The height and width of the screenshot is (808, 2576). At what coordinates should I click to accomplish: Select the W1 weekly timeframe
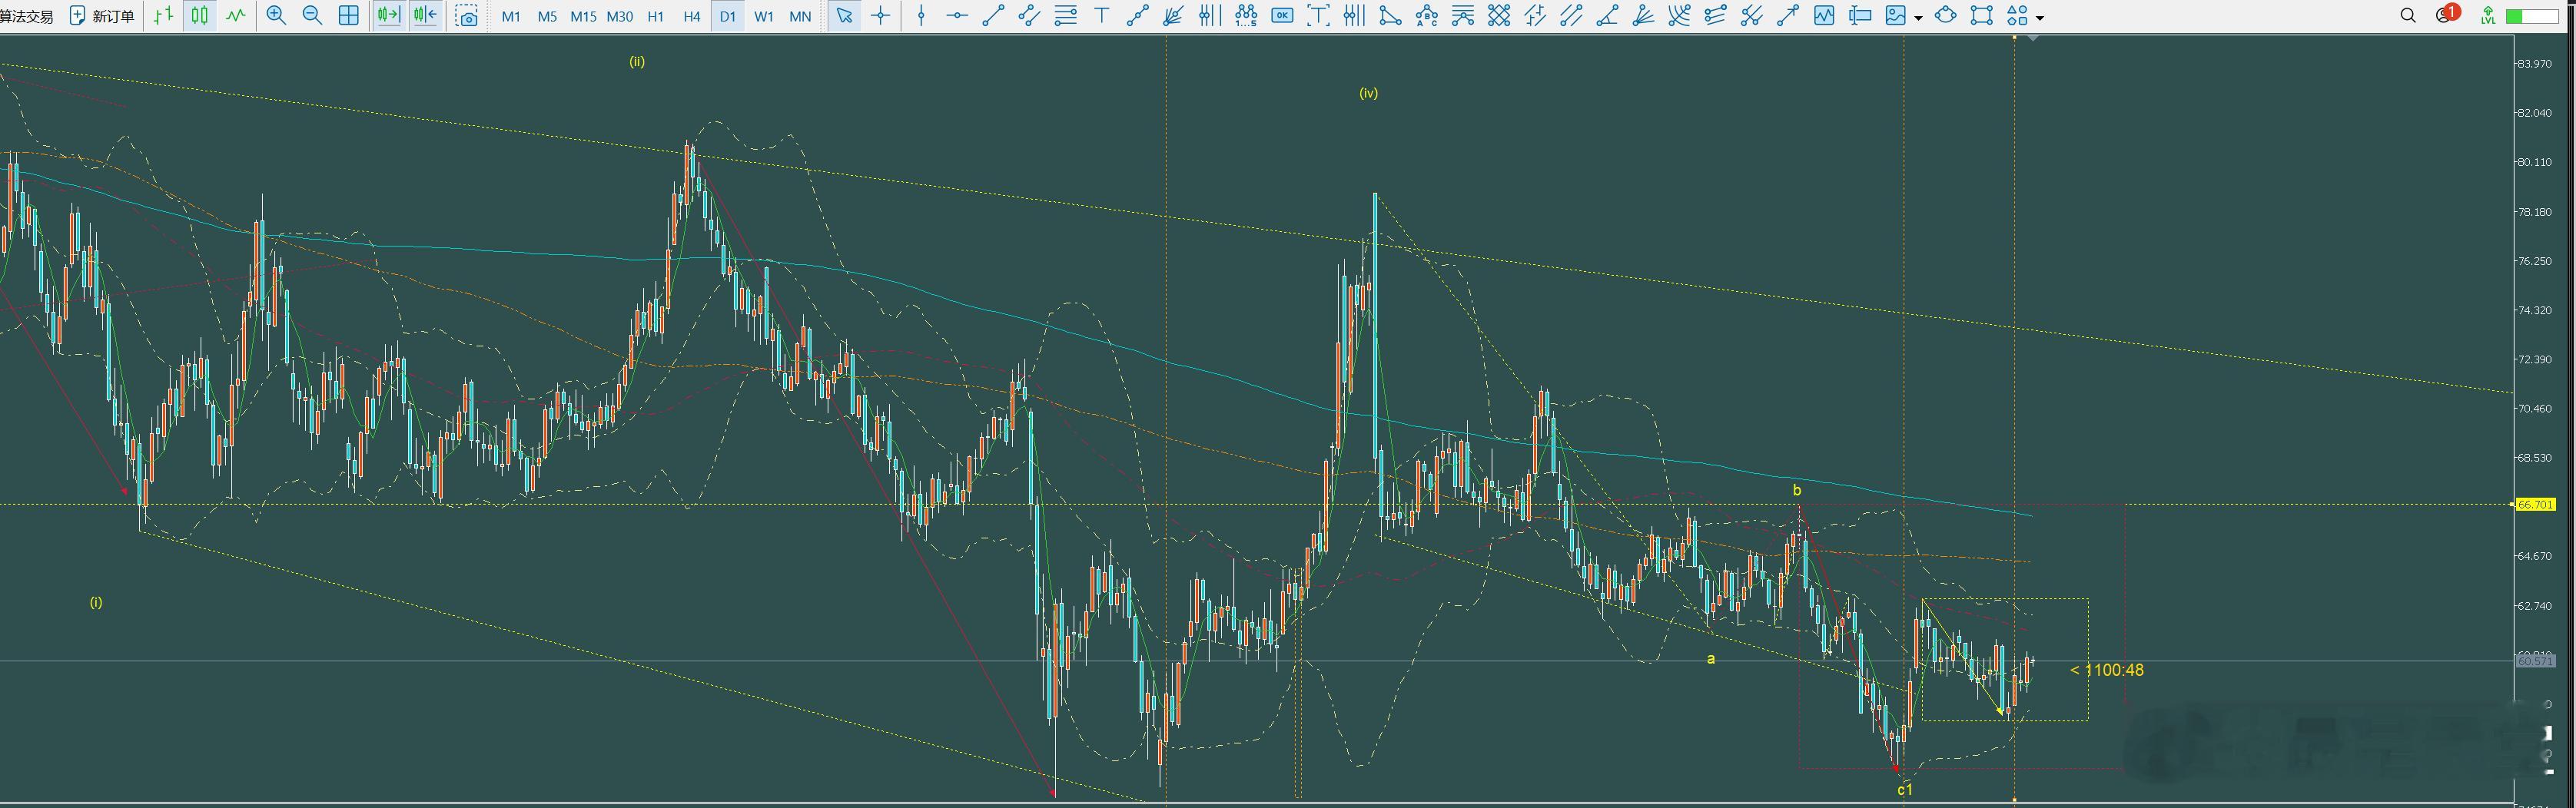[764, 16]
